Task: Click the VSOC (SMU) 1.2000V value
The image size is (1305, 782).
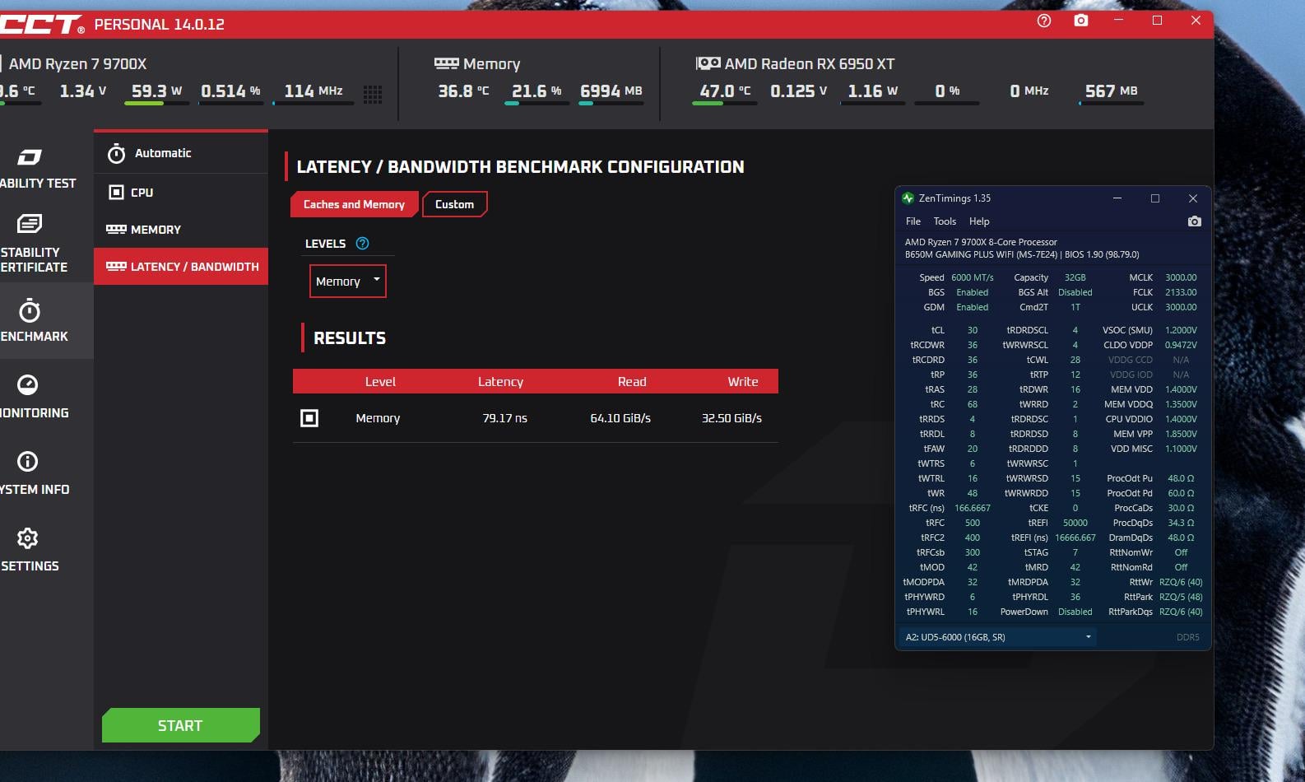Action: click(1181, 330)
